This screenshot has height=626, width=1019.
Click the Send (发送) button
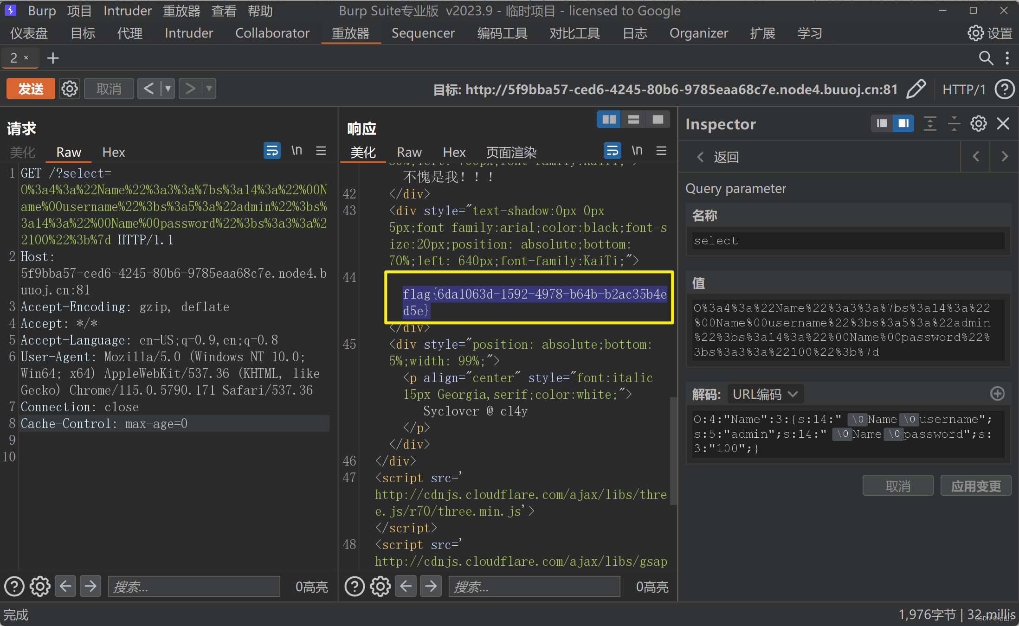(31, 89)
